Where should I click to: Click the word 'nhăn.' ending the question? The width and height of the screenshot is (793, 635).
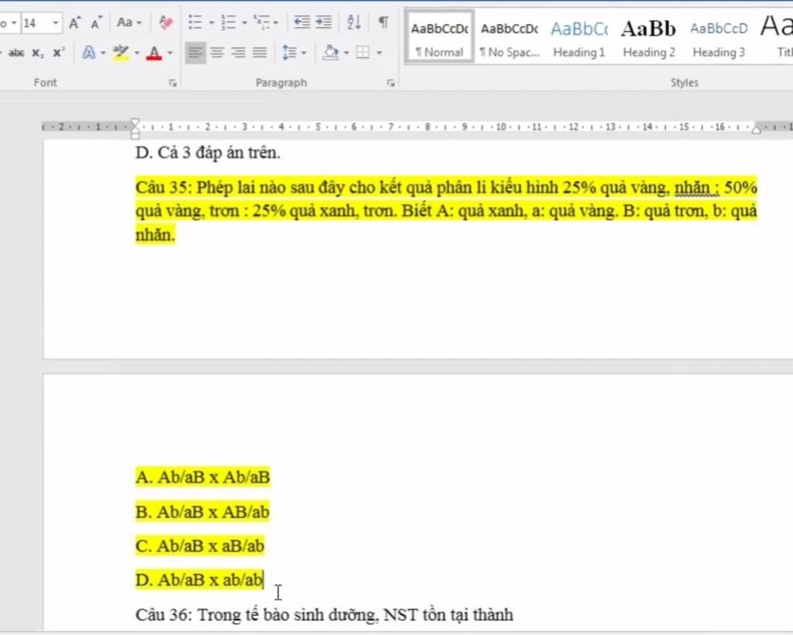tap(155, 235)
